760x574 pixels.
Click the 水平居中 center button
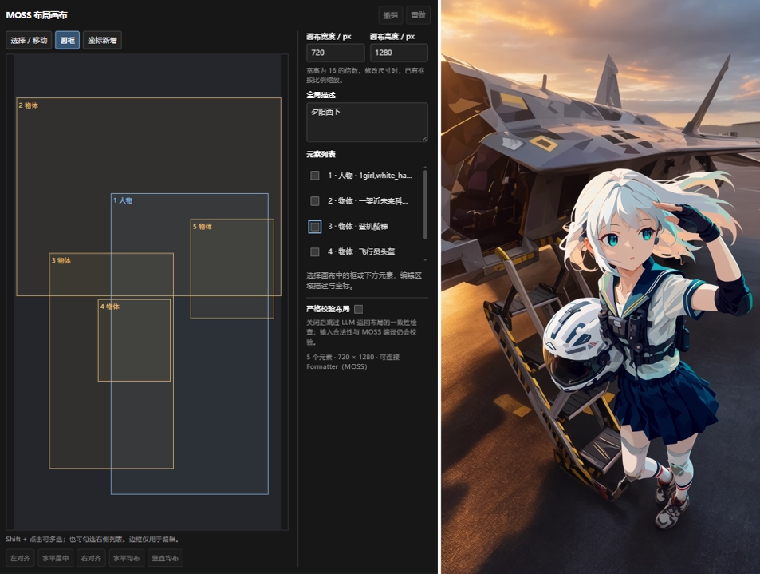coord(55,558)
